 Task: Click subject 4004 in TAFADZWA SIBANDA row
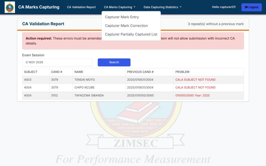click(x=28, y=95)
